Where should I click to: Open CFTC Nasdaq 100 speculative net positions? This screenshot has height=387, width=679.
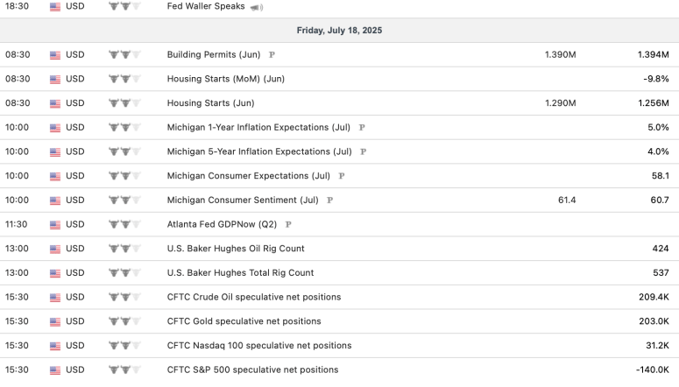tap(259, 346)
